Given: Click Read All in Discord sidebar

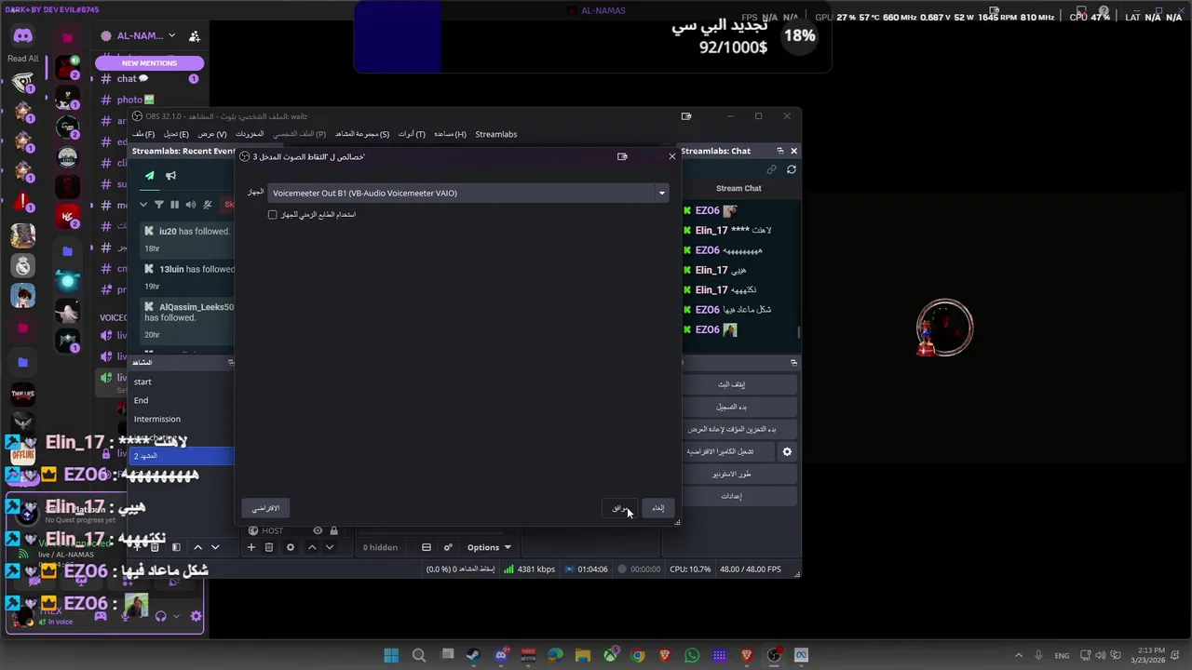Looking at the screenshot, I should point(23,59).
